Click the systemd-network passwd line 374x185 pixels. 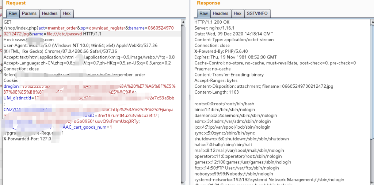(x=269, y=180)
